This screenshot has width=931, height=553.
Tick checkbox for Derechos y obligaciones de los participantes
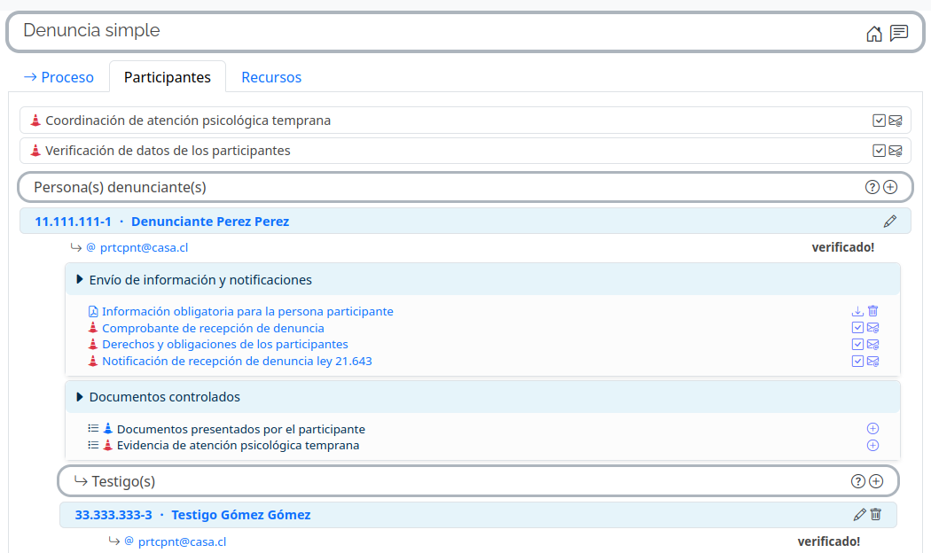tap(857, 344)
